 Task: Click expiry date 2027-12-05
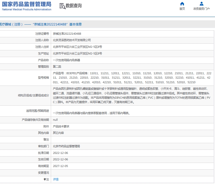(x=61, y=166)
